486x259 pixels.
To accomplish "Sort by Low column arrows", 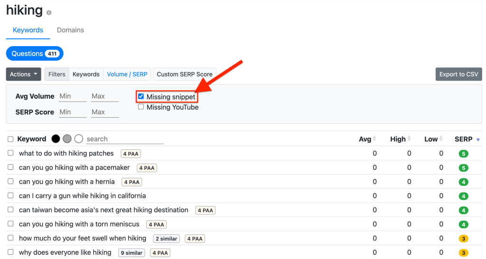I will 441,139.
